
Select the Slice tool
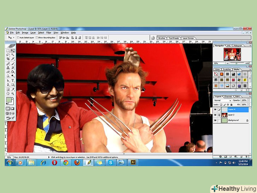(x=13, y=59)
